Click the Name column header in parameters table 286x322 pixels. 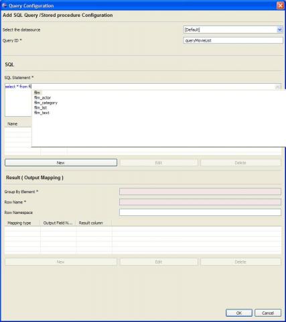pos(18,123)
